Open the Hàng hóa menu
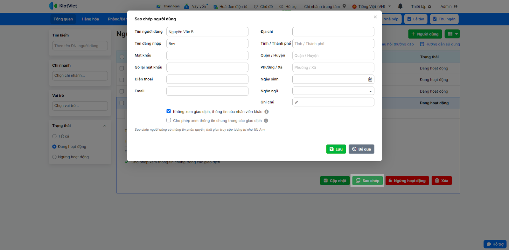The height and width of the screenshot is (250, 509). click(x=90, y=19)
